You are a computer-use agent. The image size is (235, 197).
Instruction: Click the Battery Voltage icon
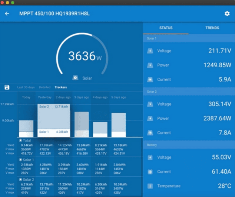150,157
